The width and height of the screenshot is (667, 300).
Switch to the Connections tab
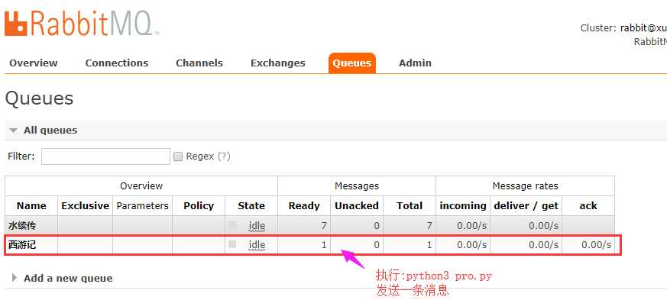click(117, 63)
